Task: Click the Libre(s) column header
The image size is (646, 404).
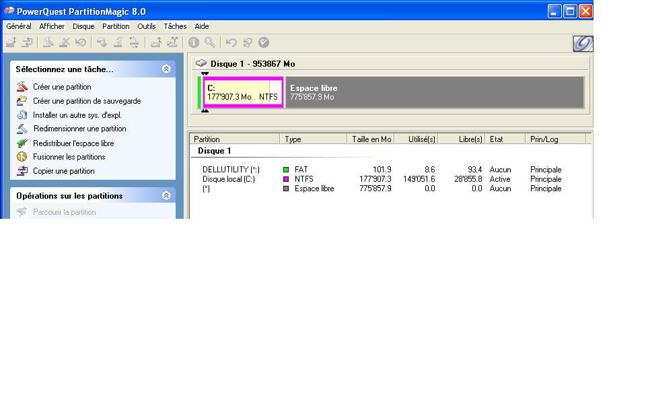Action: (462, 139)
